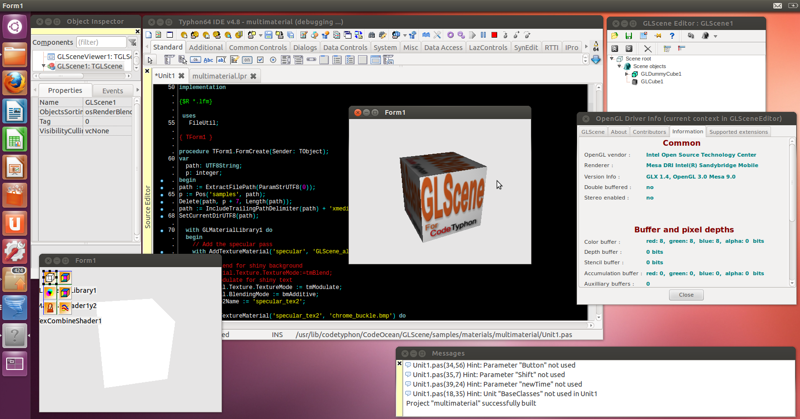Click the red Stop debugging icon
This screenshot has height=419, width=800.
[494, 35]
